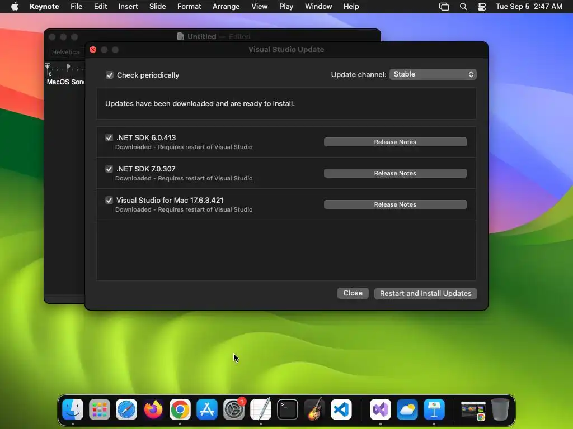The width and height of the screenshot is (573, 429).
Task: Open Google Chrome in the dock
Action: pyautogui.click(x=180, y=409)
